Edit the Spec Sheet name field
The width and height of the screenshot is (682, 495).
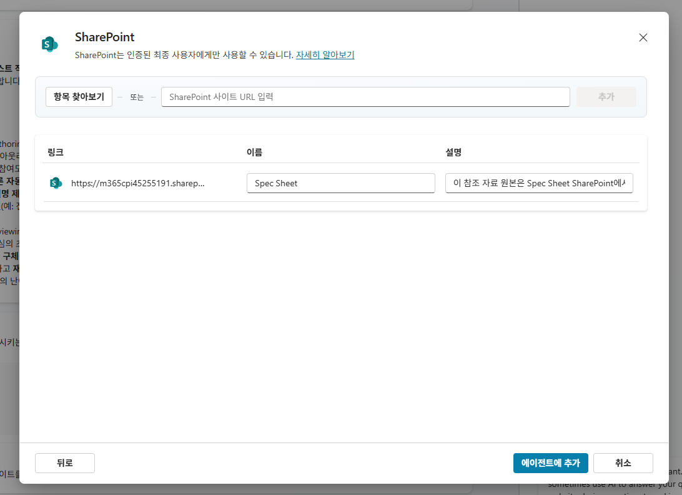tap(340, 183)
